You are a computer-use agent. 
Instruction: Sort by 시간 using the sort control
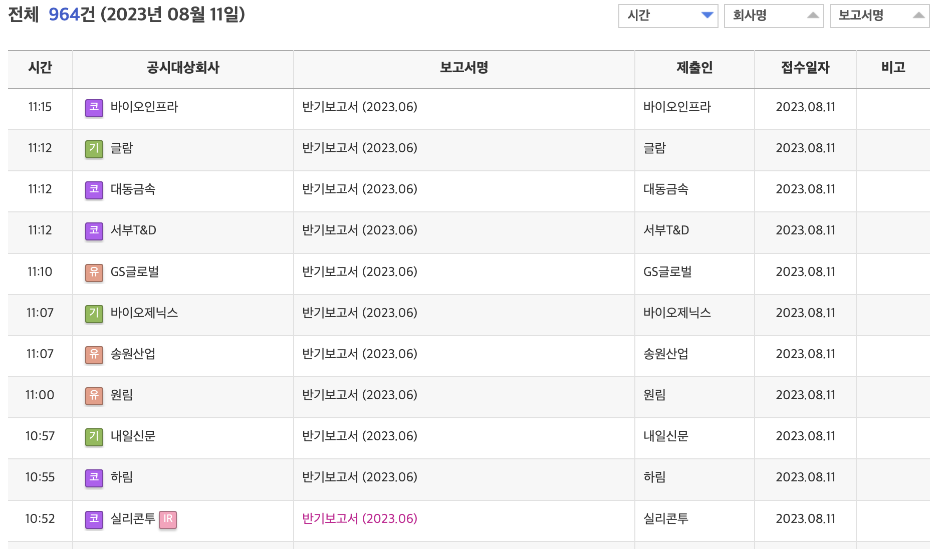668,16
